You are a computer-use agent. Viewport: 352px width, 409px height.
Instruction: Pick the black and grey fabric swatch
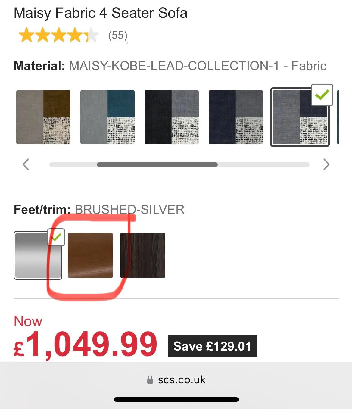172,117
